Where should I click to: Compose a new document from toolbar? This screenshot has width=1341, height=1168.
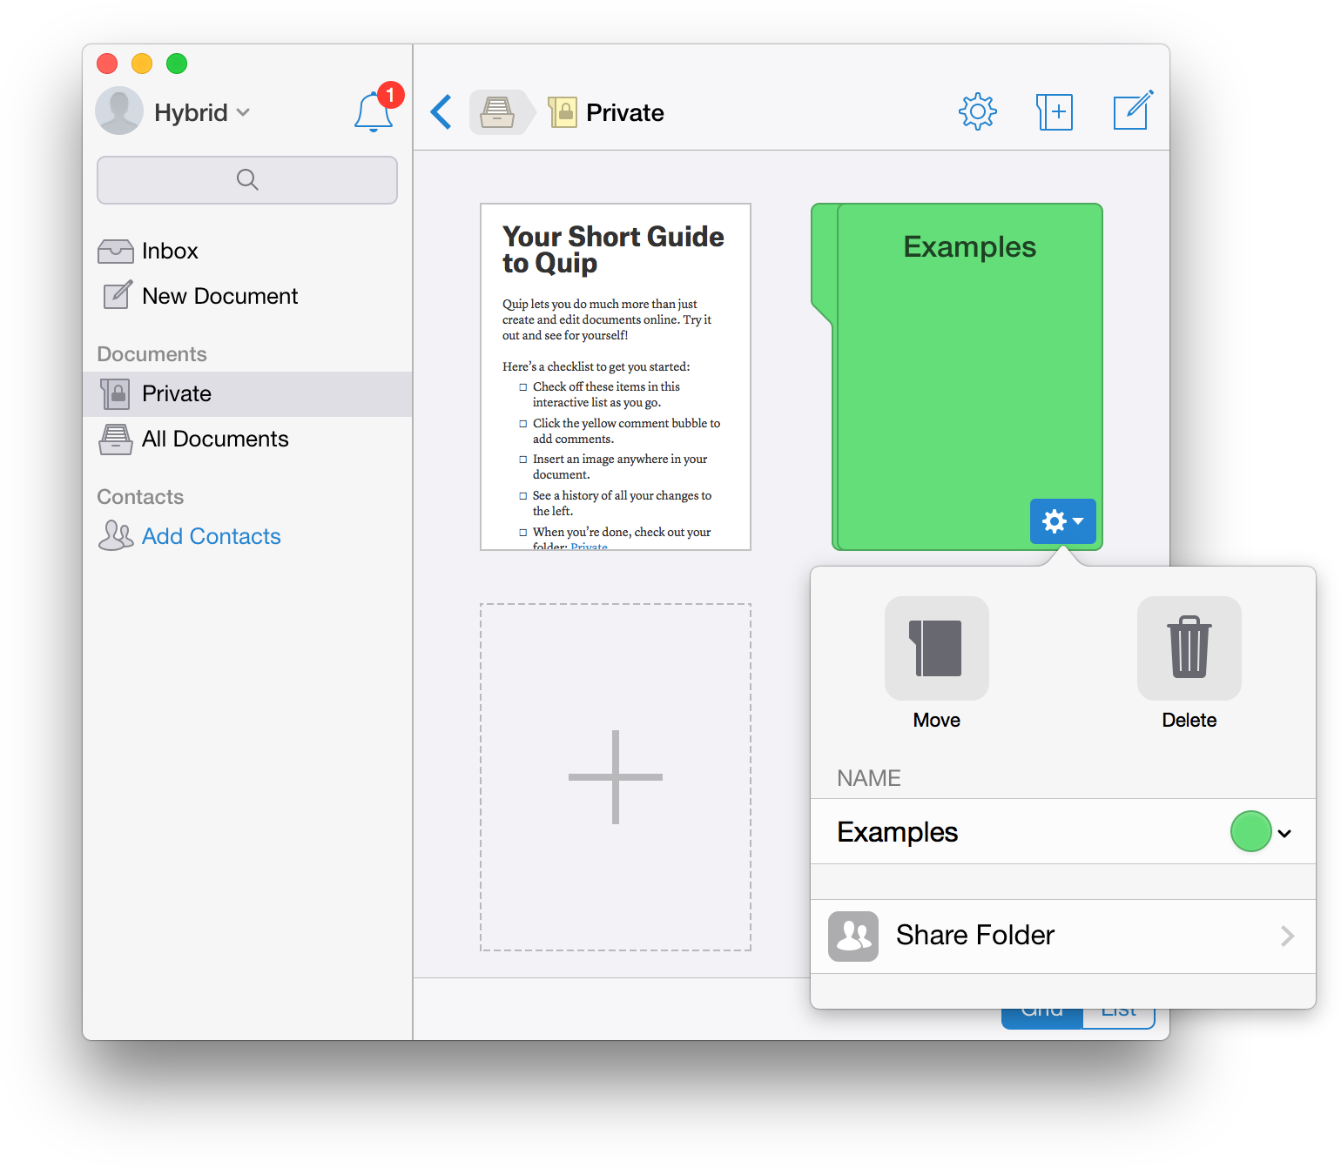tap(1132, 111)
